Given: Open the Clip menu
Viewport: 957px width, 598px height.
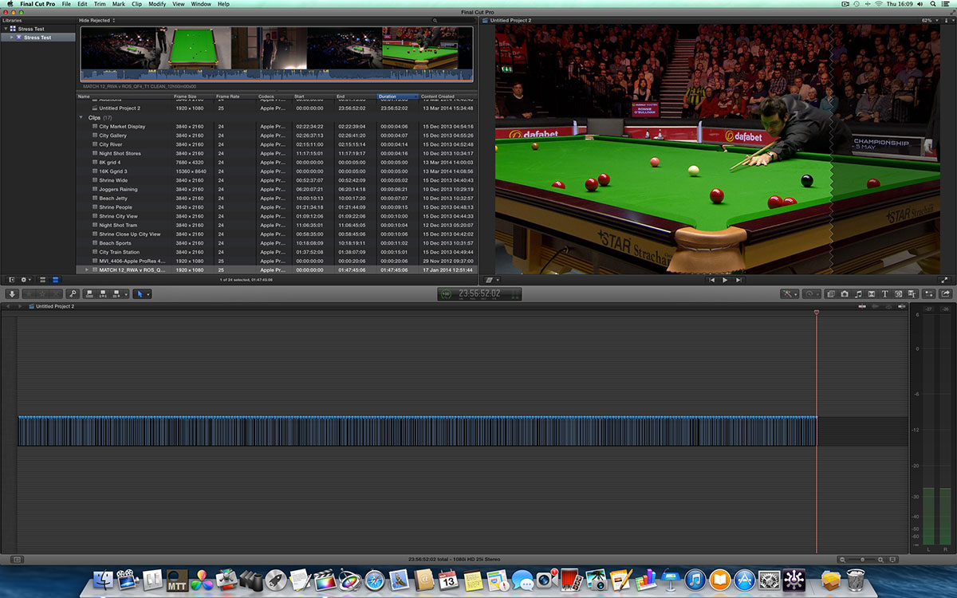Looking at the screenshot, I should click(136, 4).
